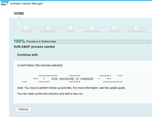Open the HOME tab
Image resolution: width=152 pixels, height=117 pixels.
tap(19, 13)
